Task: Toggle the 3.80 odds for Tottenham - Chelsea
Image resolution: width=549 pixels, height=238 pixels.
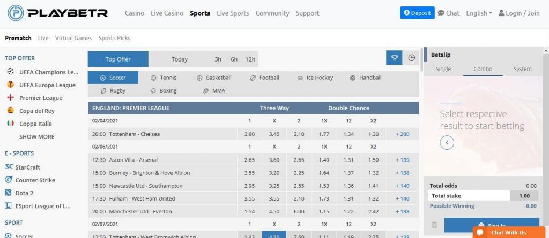Action: click(x=249, y=134)
